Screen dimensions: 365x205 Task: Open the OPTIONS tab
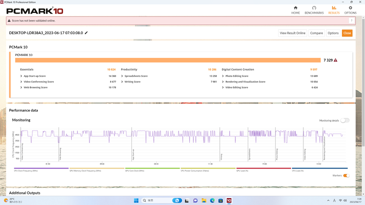(350, 10)
